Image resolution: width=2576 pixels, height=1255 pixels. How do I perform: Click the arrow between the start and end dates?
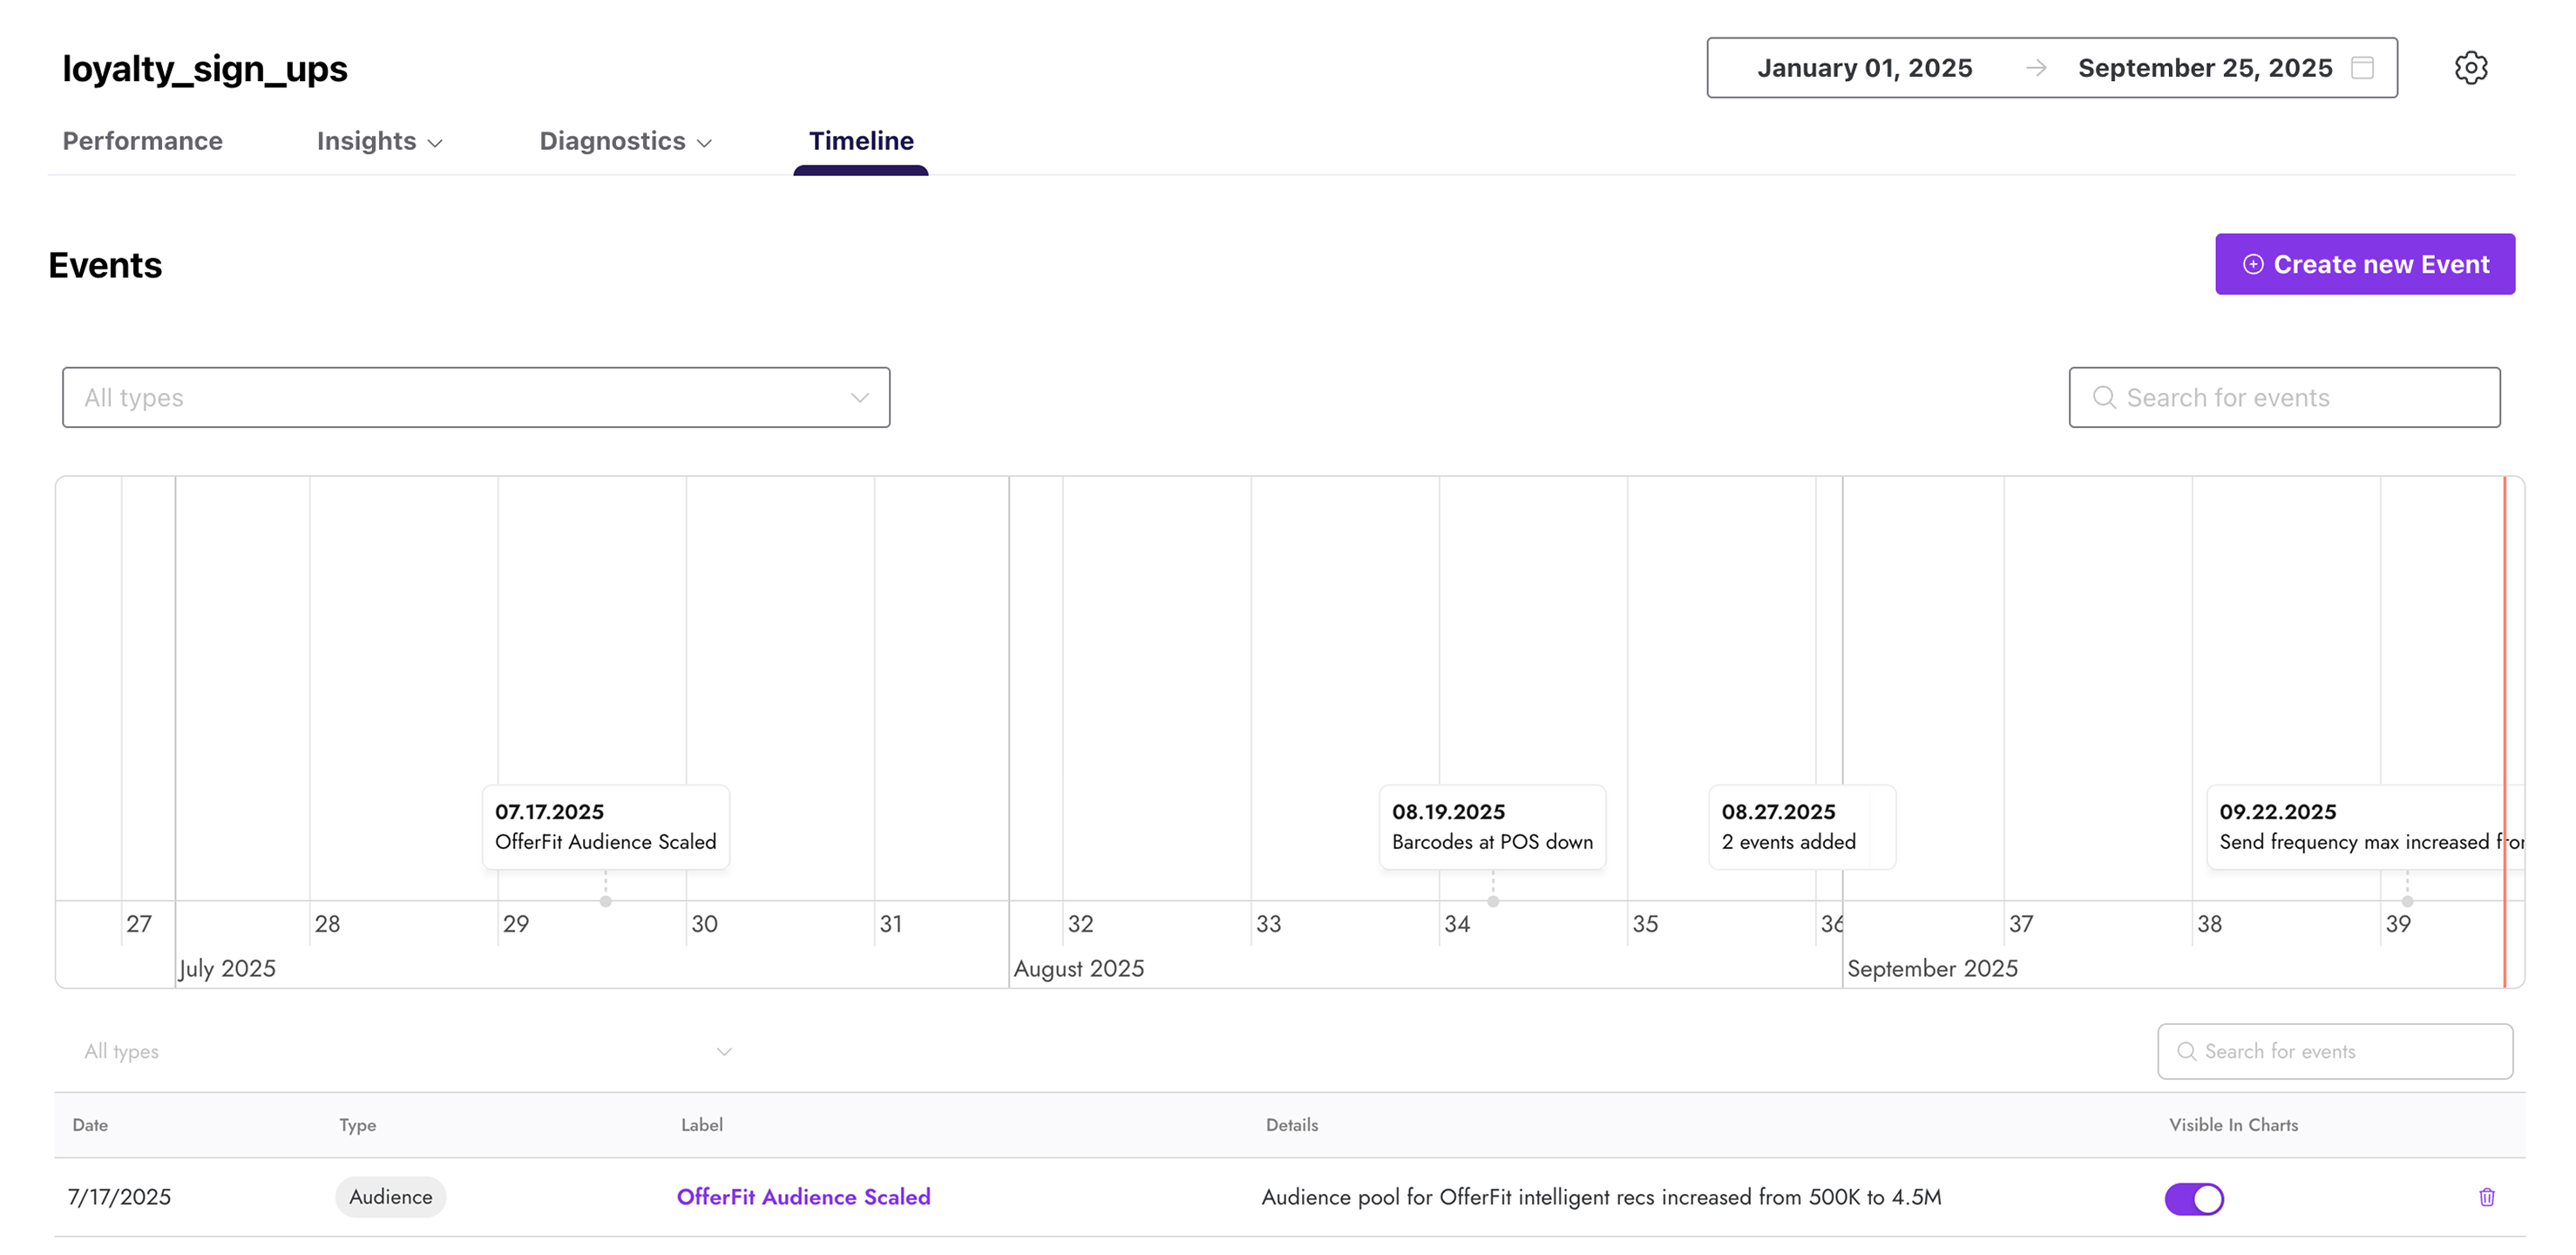pos(2036,68)
